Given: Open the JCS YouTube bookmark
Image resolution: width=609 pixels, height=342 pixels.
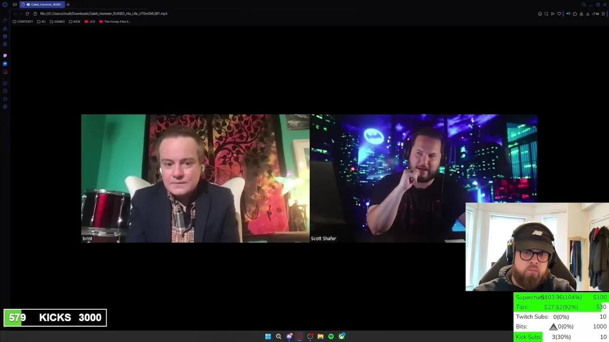Looking at the screenshot, I should point(90,21).
